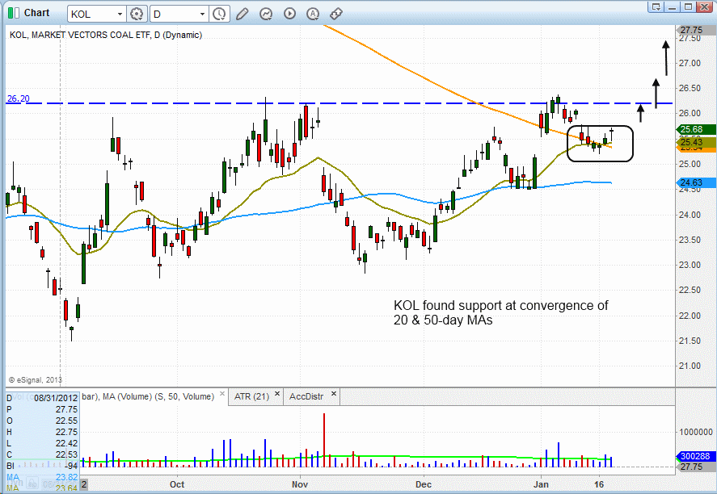This screenshot has height=494, width=717.
Task: Close the AccDistr tab
Action: point(334,394)
